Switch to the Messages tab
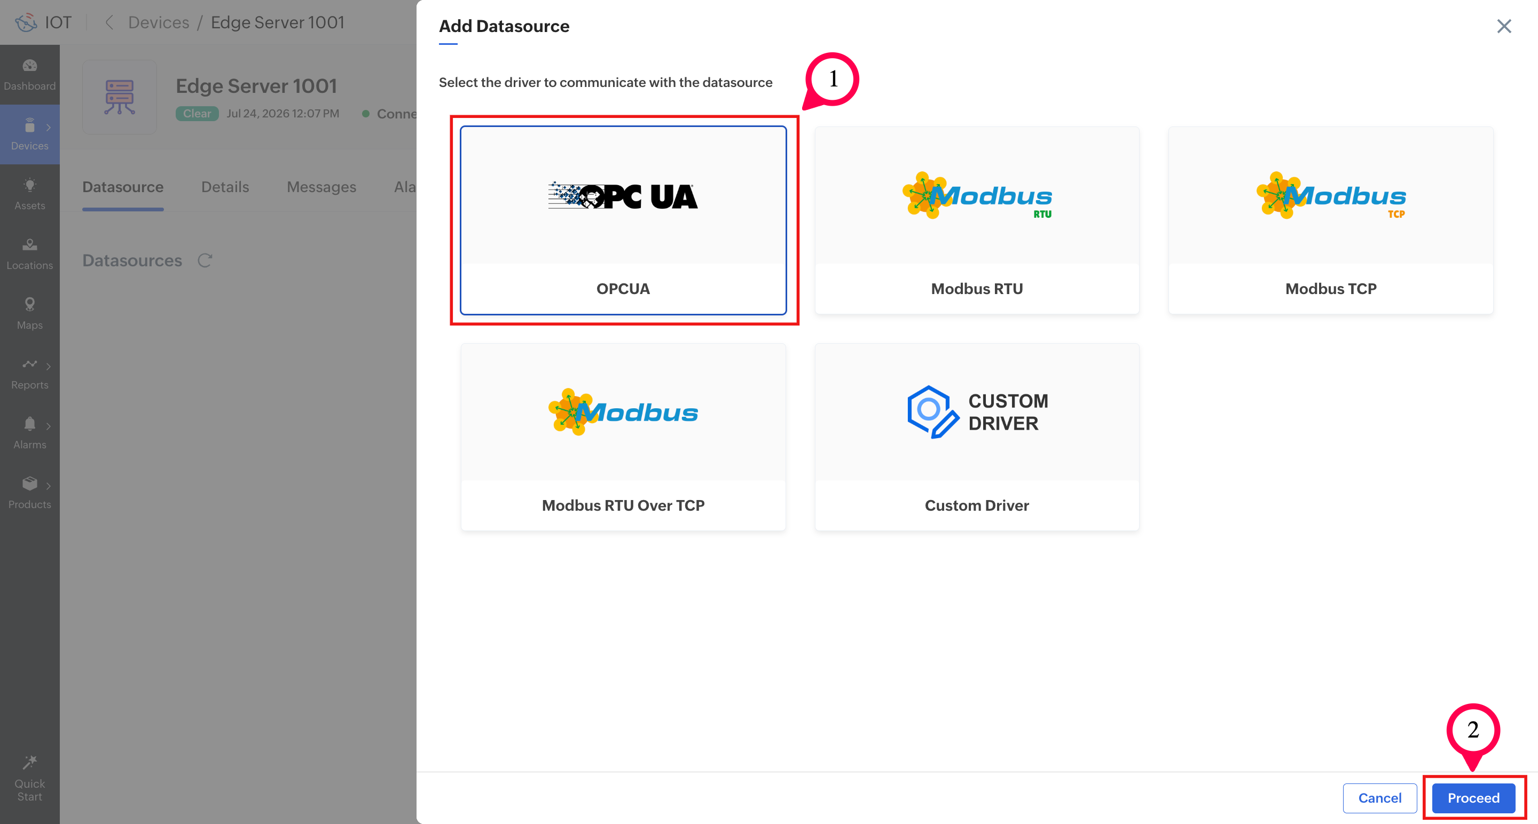Viewport: 1538px width, 824px height. tap(321, 187)
